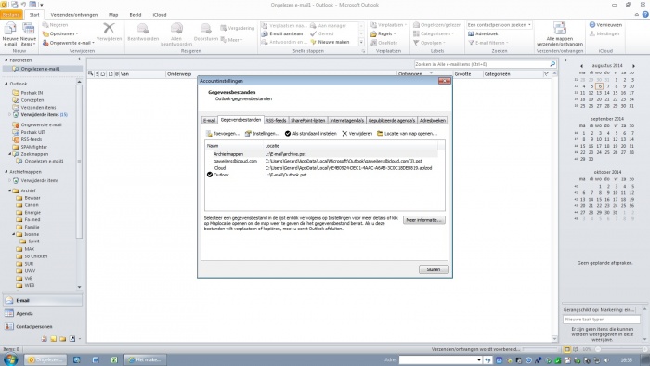Image resolution: width=650 pixels, height=366 pixels.
Task: Open the Bestand tab
Action: pyautogui.click(x=11, y=15)
